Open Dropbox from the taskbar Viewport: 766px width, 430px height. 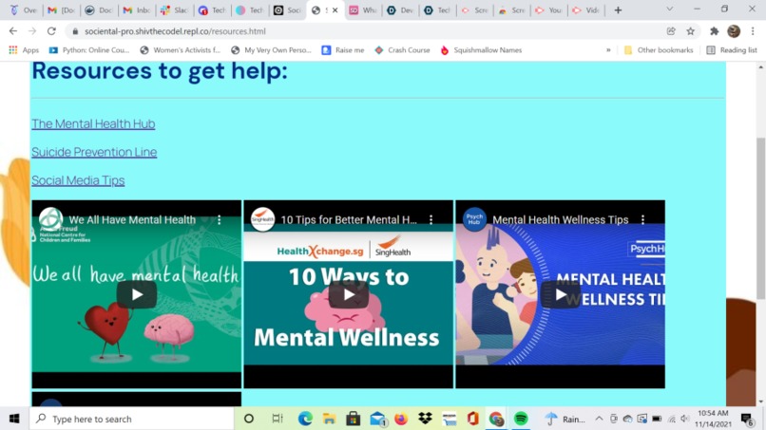click(x=425, y=419)
